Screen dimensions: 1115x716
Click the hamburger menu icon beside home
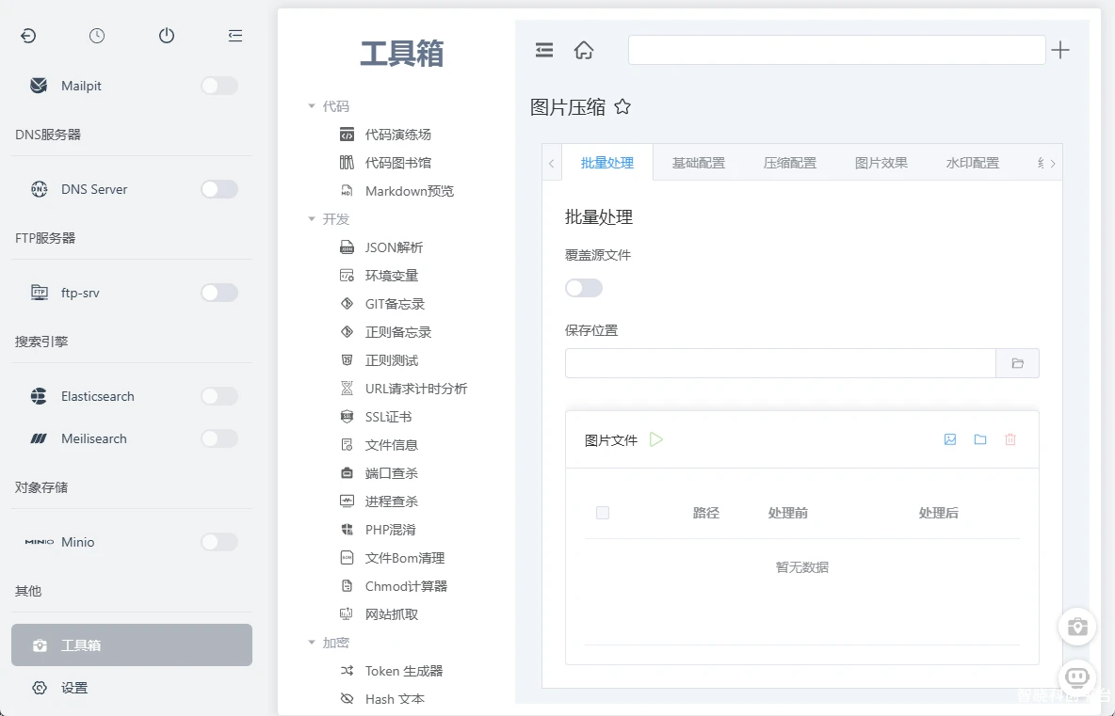(544, 51)
